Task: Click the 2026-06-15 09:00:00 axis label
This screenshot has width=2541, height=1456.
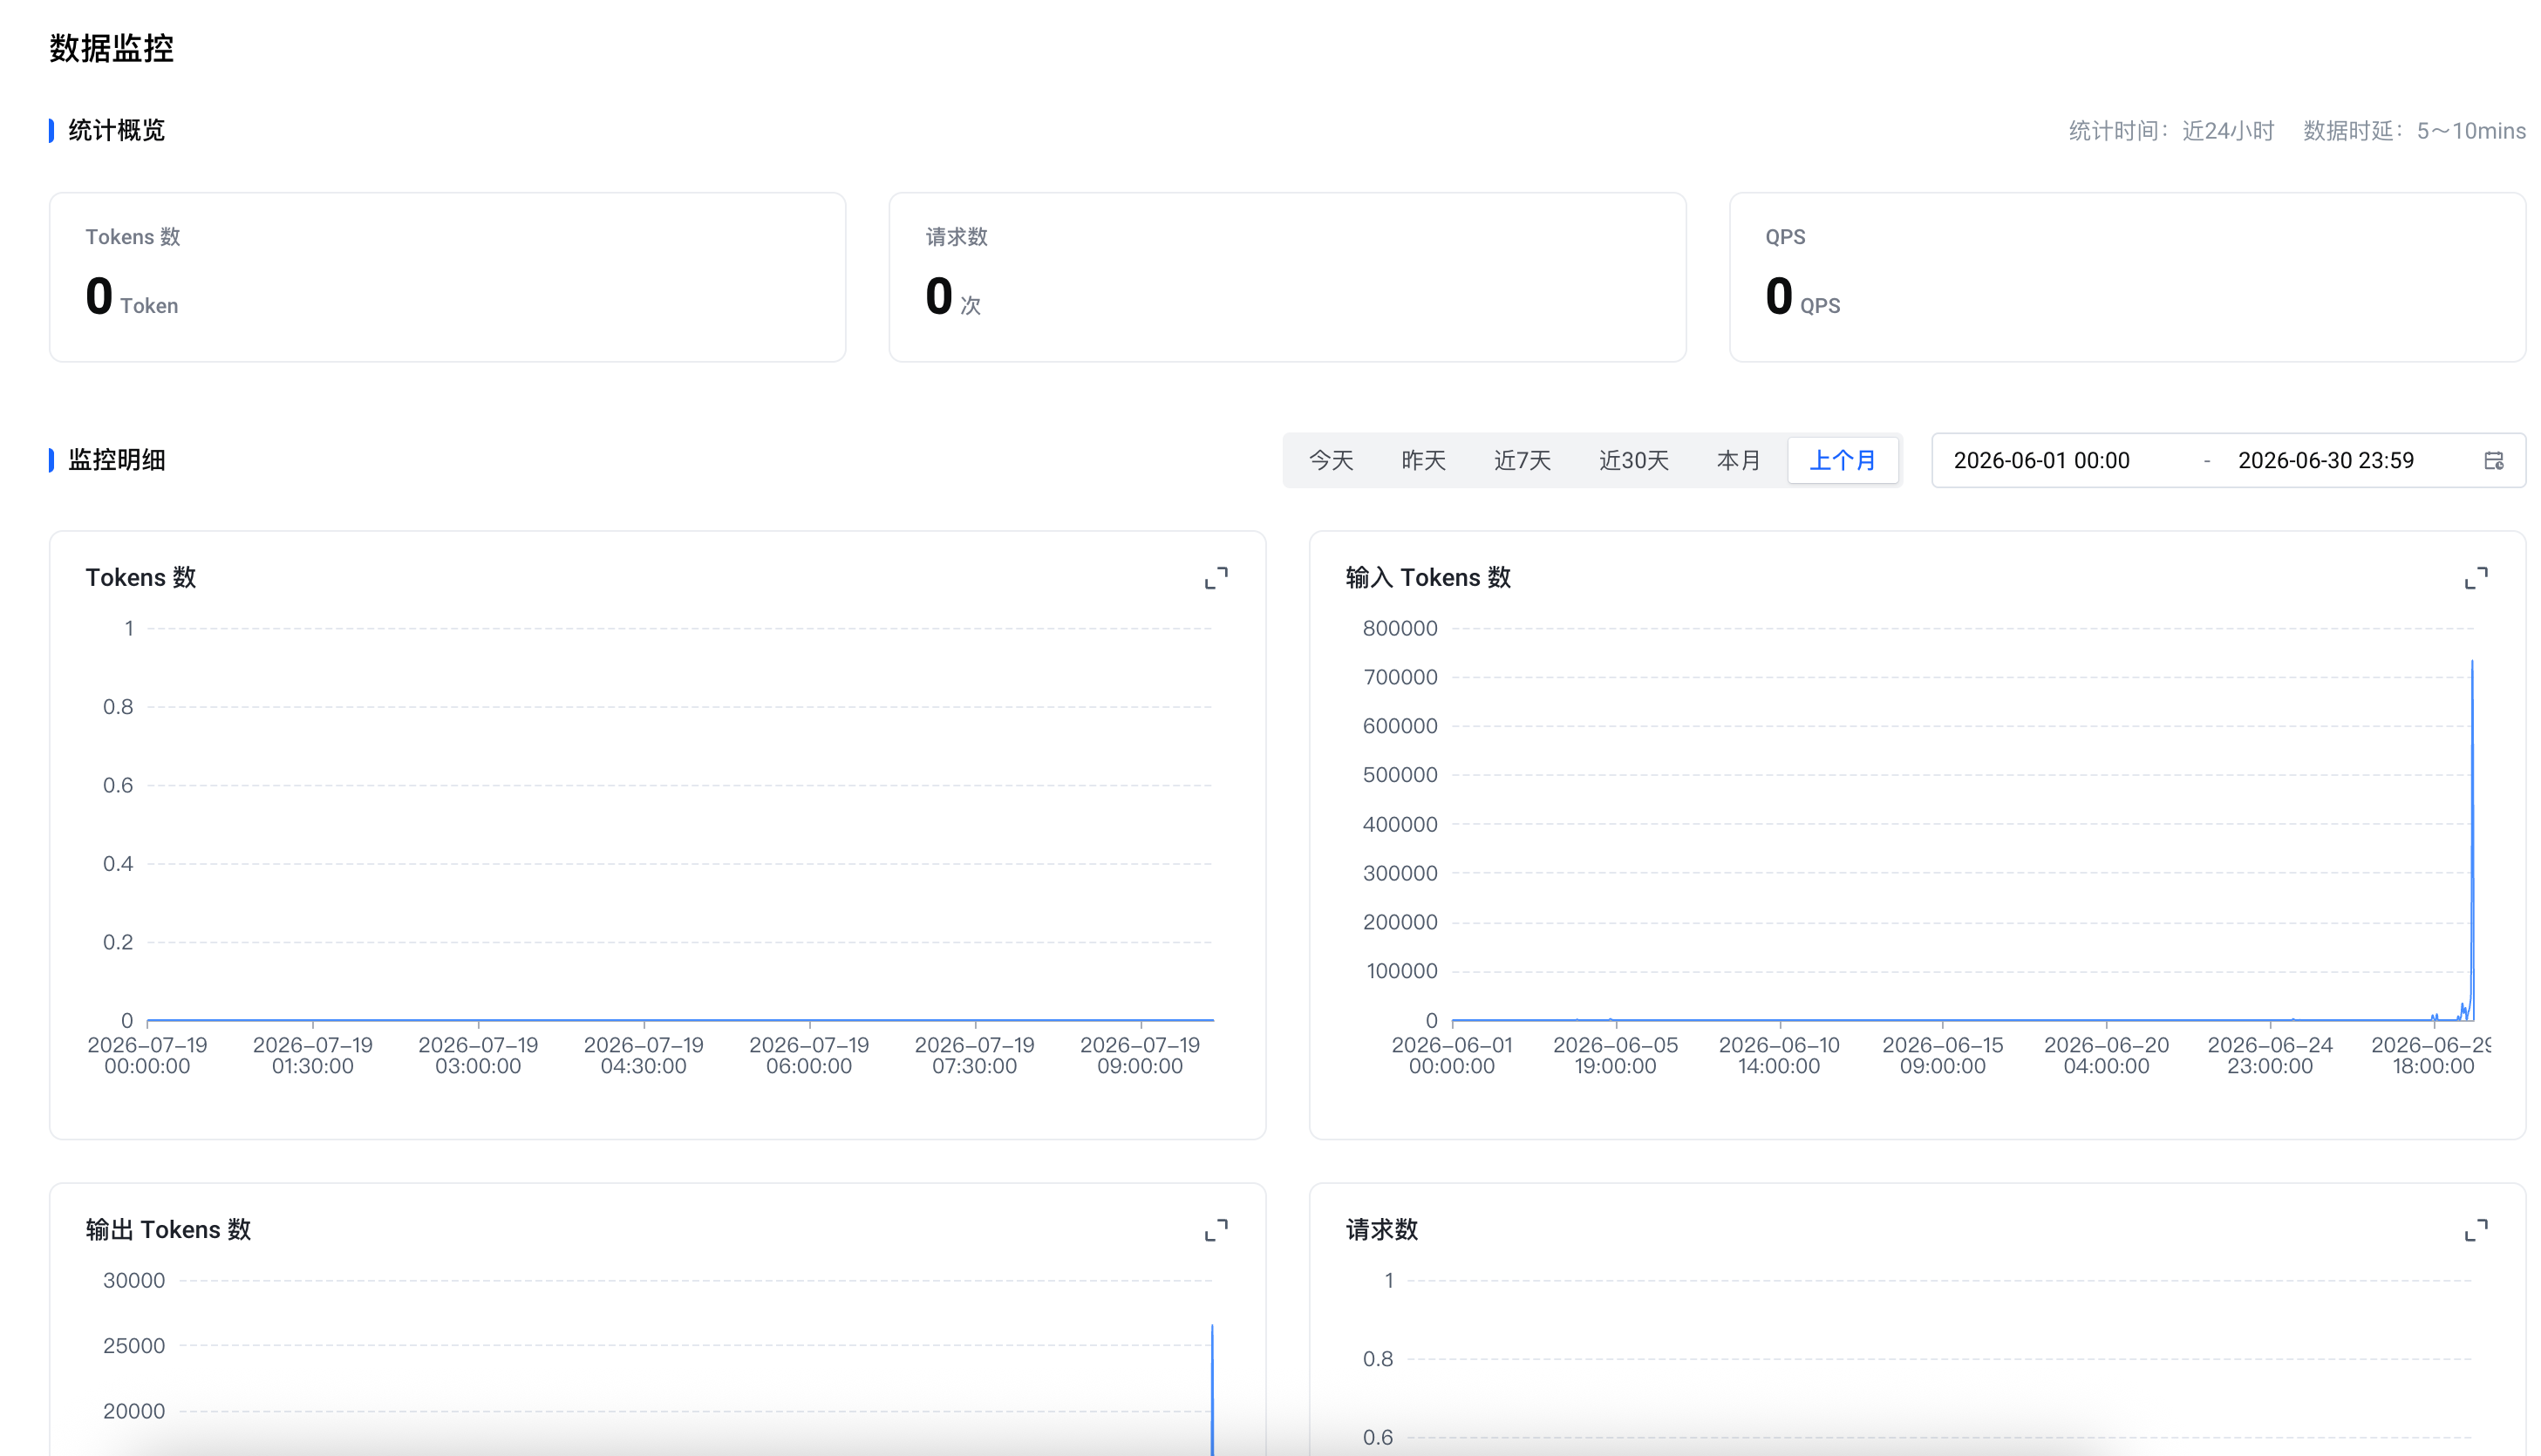Action: [1942, 1055]
